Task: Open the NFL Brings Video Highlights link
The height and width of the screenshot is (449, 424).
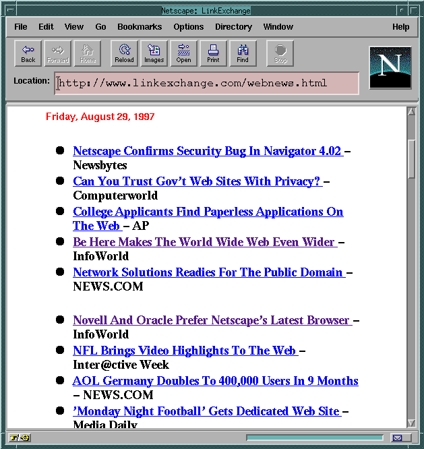Action: (x=185, y=351)
